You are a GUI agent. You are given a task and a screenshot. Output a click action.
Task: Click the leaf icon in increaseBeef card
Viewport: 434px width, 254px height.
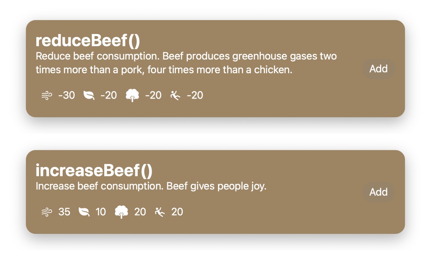[84, 212]
